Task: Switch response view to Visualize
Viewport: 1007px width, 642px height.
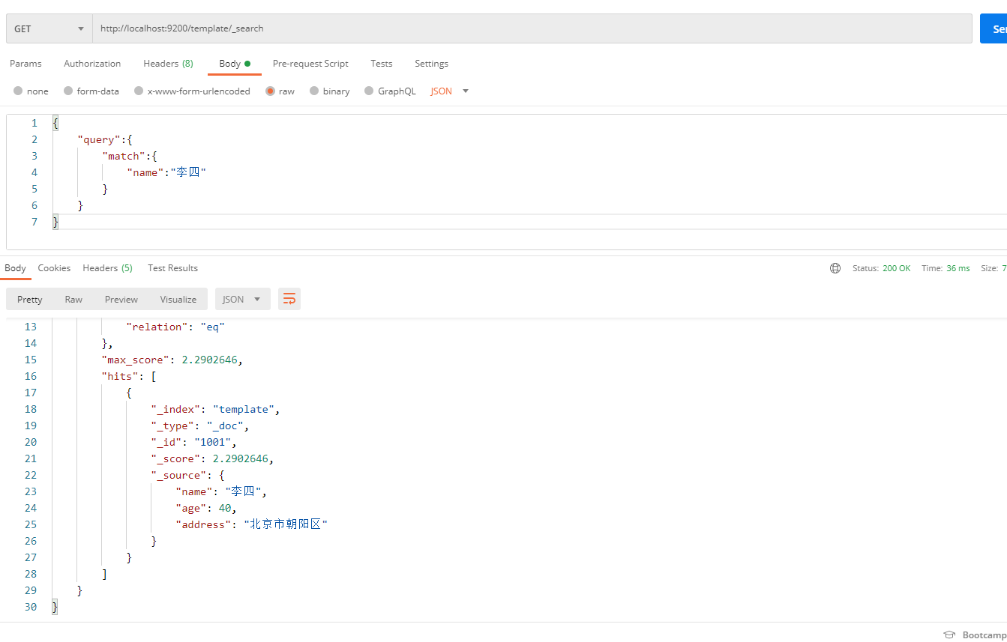Action: [178, 299]
